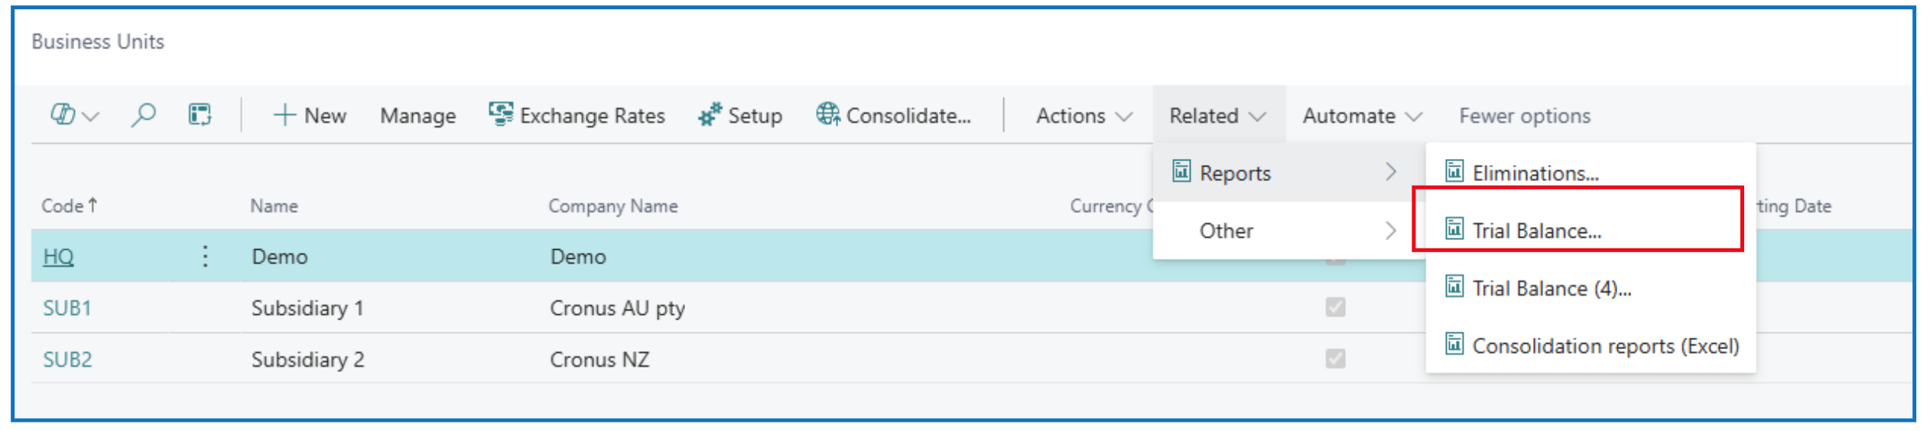The height and width of the screenshot is (431, 1930).
Task: Open the Eliminations report
Action: (x=1535, y=173)
